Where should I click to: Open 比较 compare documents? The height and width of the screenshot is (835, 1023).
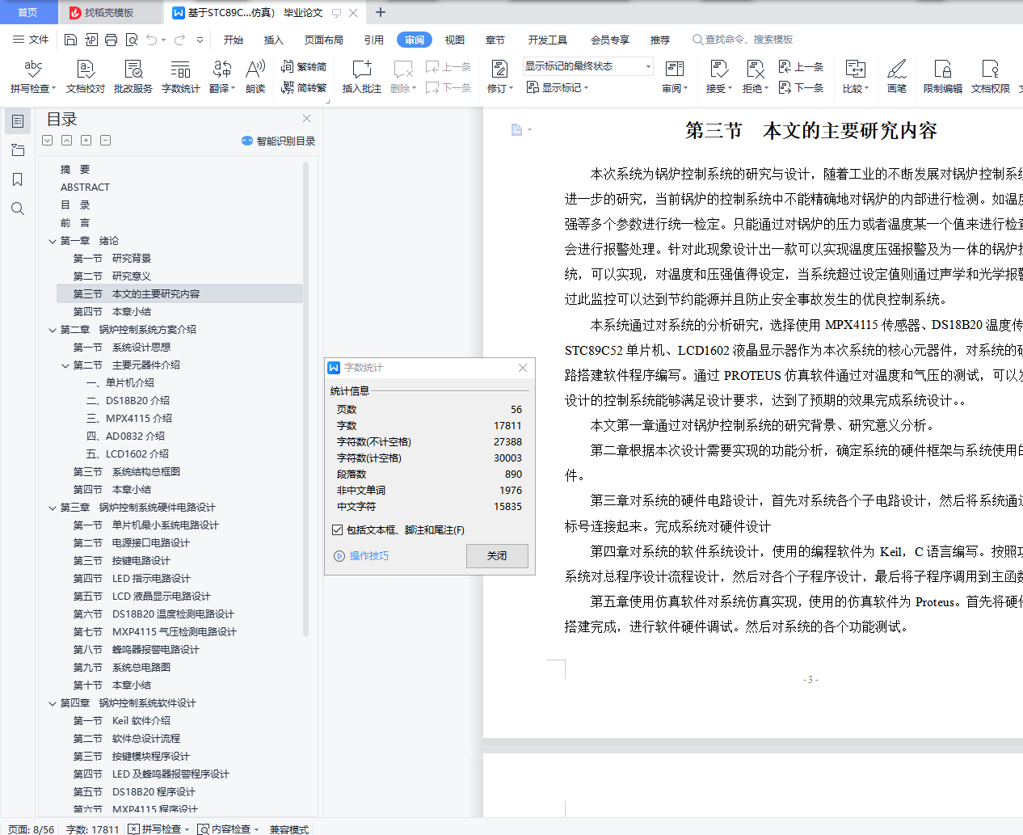(856, 77)
